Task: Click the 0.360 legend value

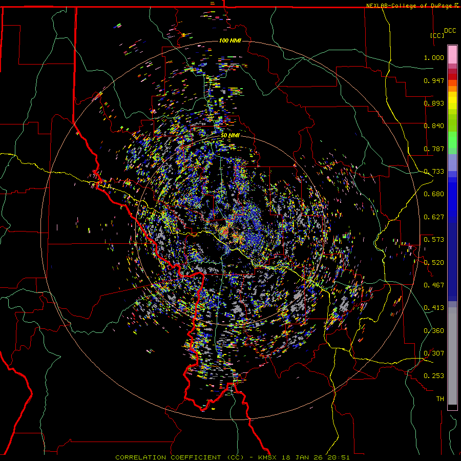Action: pyautogui.click(x=434, y=331)
